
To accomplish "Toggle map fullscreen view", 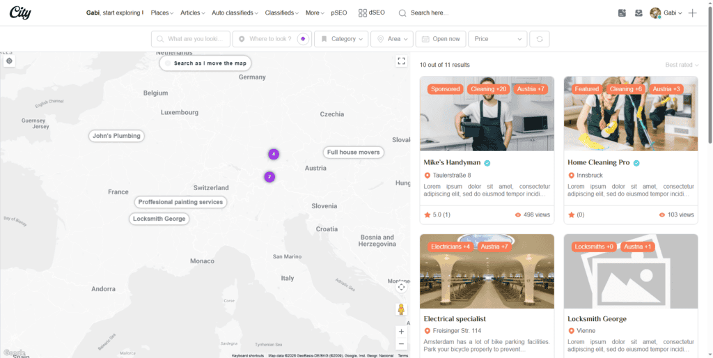I will pos(401,61).
